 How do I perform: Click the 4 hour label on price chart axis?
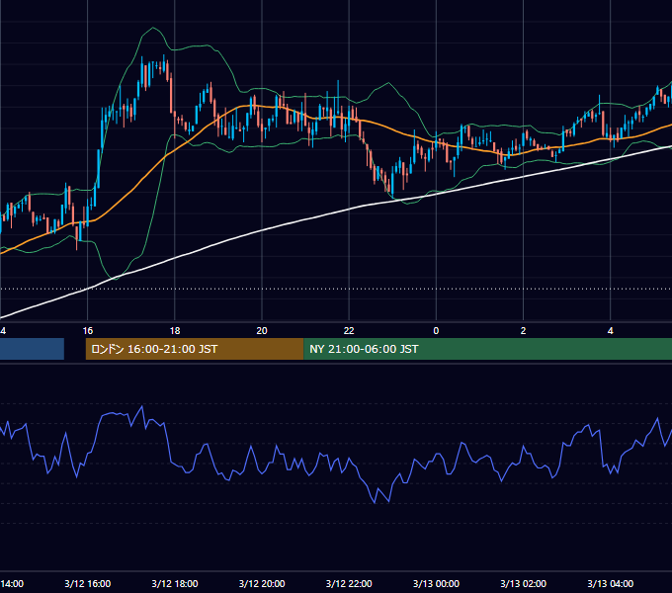tap(611, 331)
